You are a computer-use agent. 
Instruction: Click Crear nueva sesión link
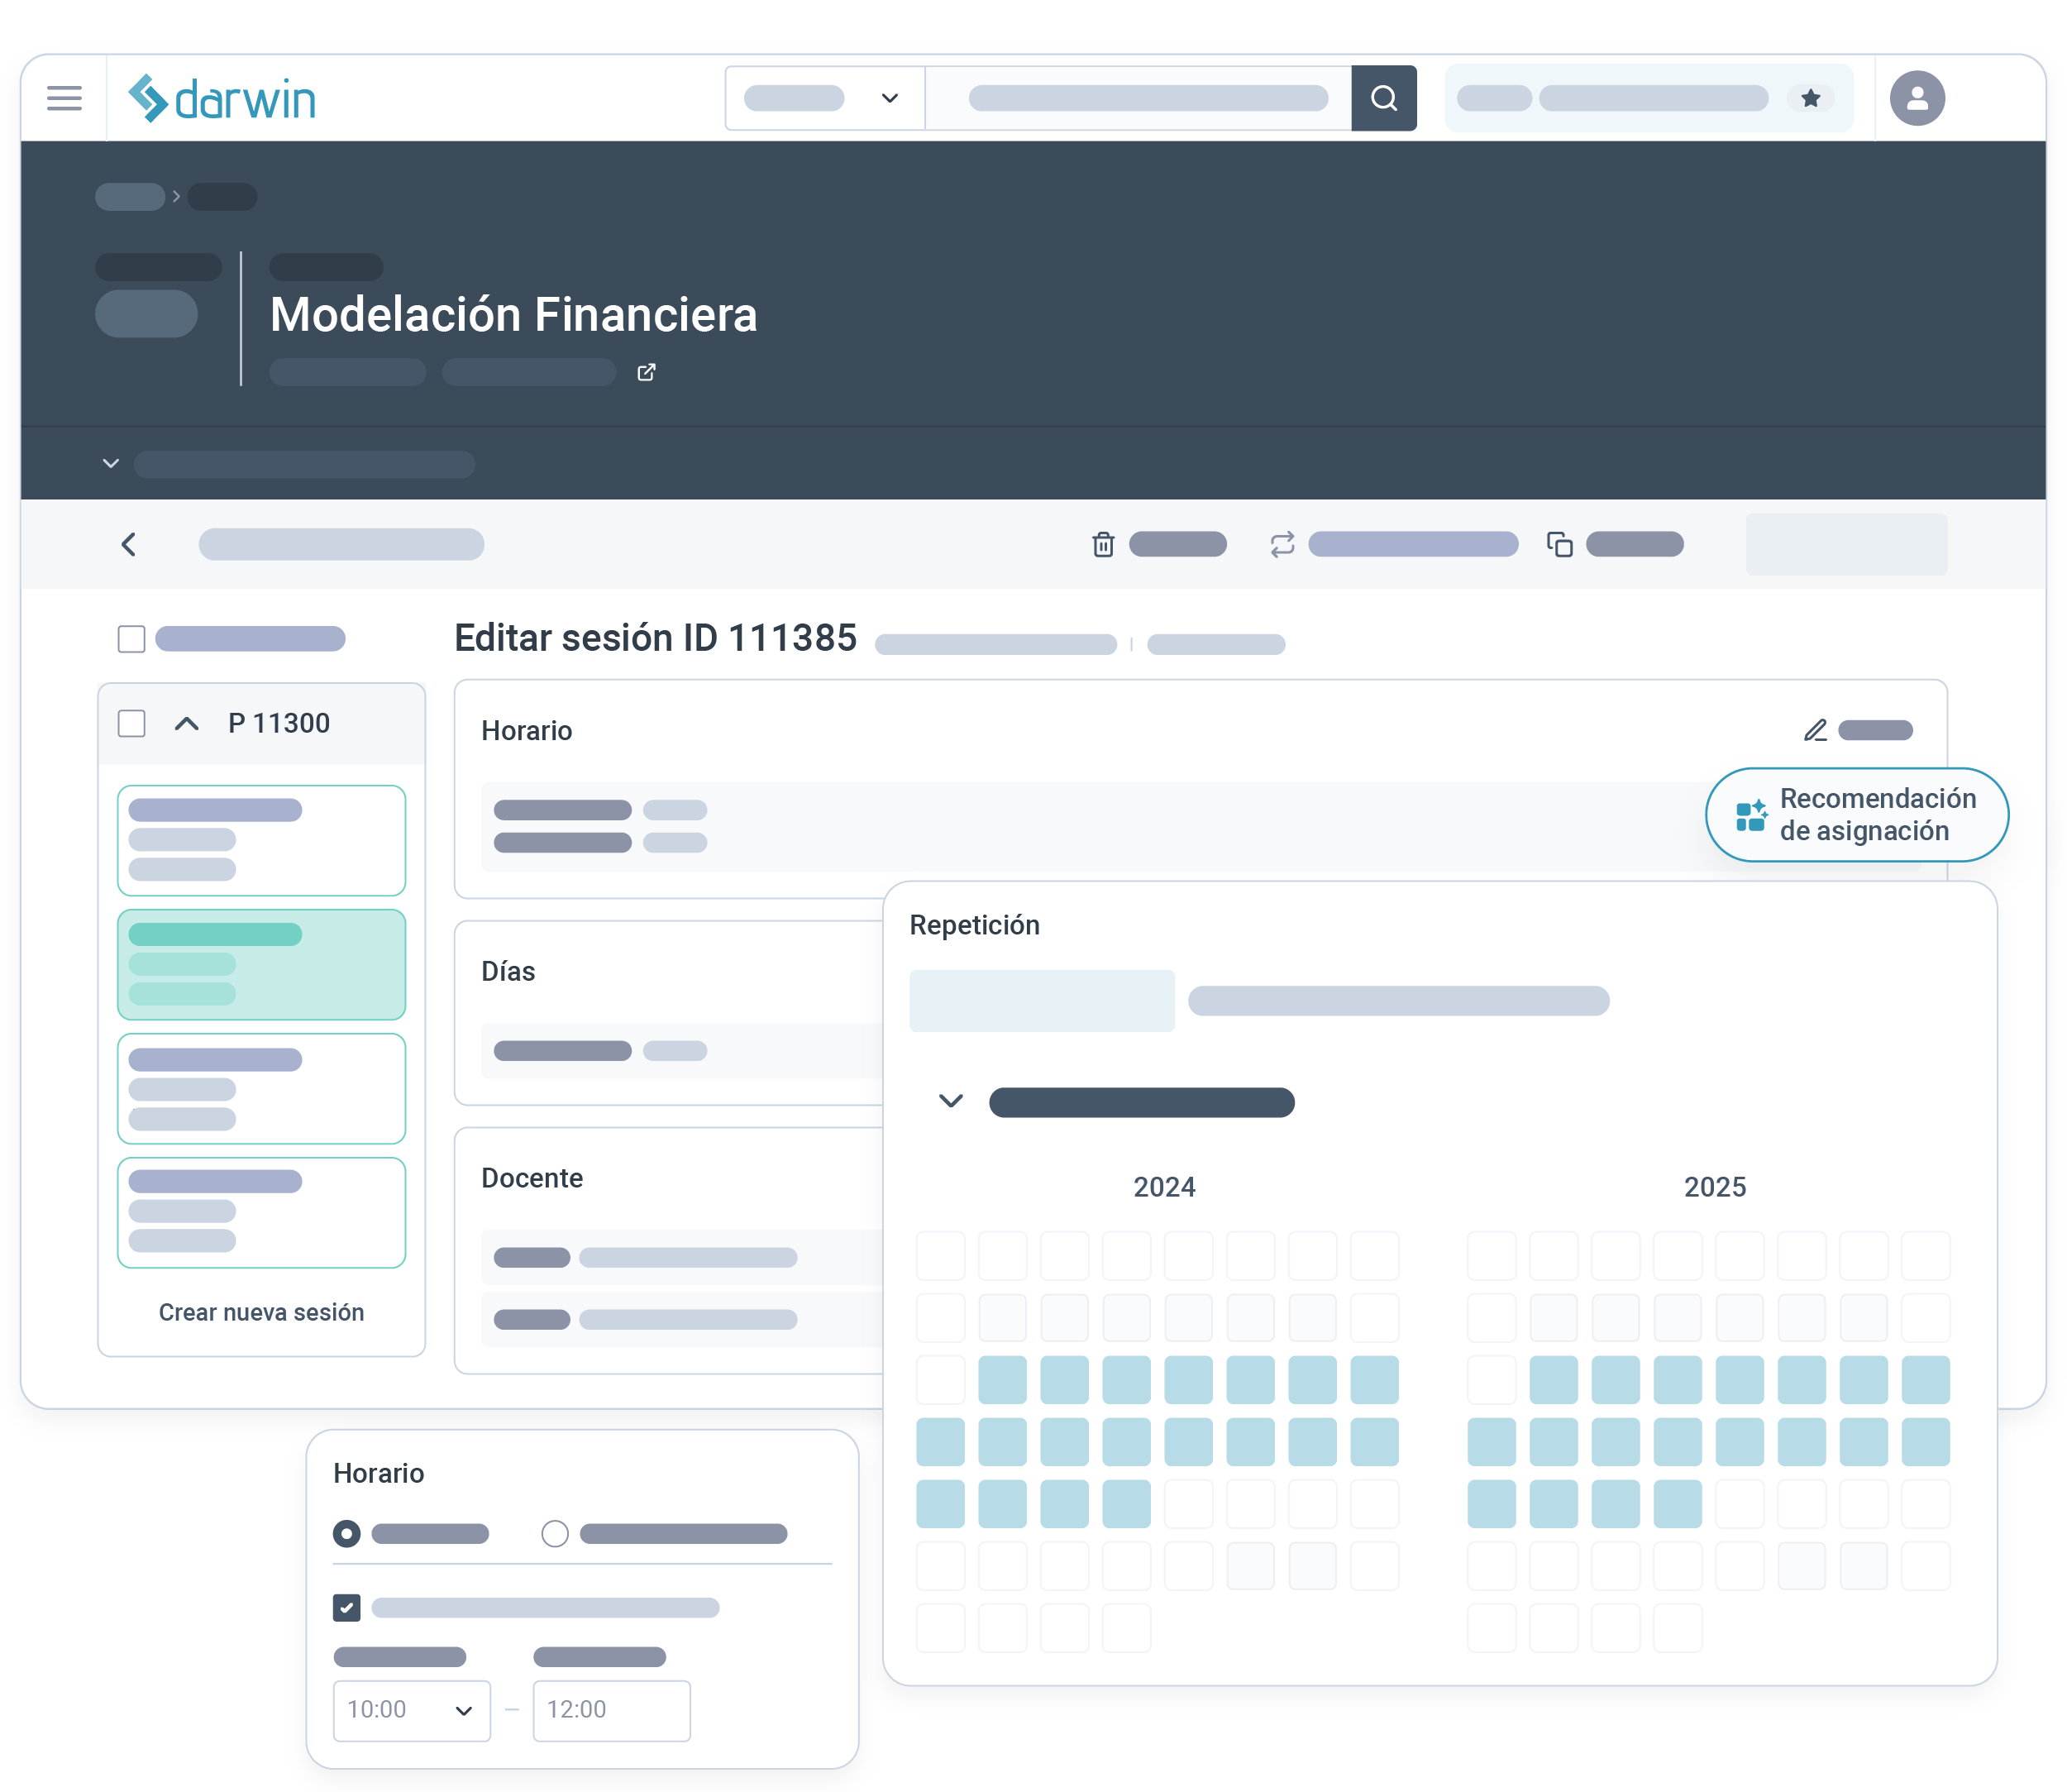pos(261,1312)
